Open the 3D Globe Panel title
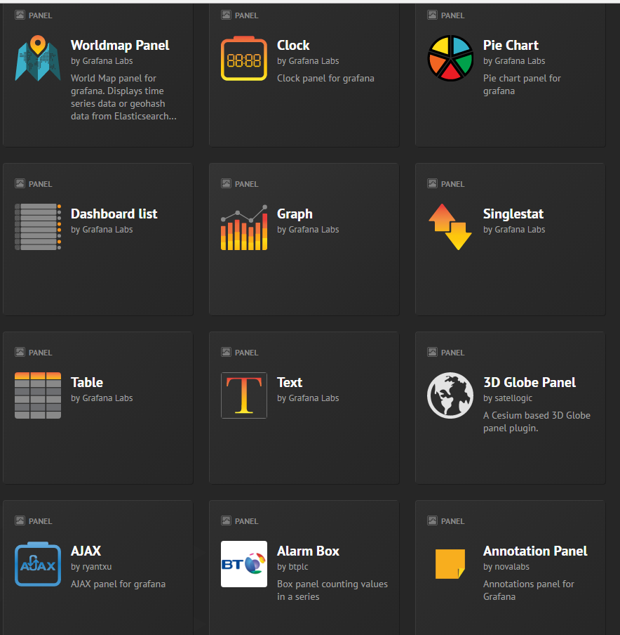620x635 pixels. (x=530, y=382)
